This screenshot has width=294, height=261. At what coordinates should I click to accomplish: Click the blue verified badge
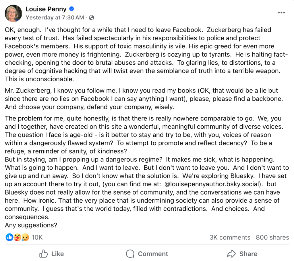72,9
